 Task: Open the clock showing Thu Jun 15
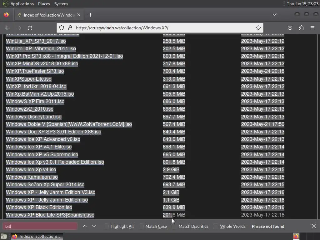pos(302,4)
